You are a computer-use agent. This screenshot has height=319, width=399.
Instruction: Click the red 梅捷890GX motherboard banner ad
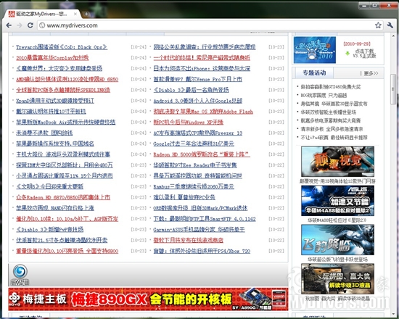tap(148, 299)
